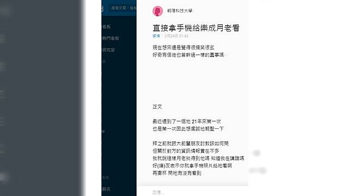Click the post title 直接拿手機給樂成月老看
350x196 pixels.
coord(196,28)
